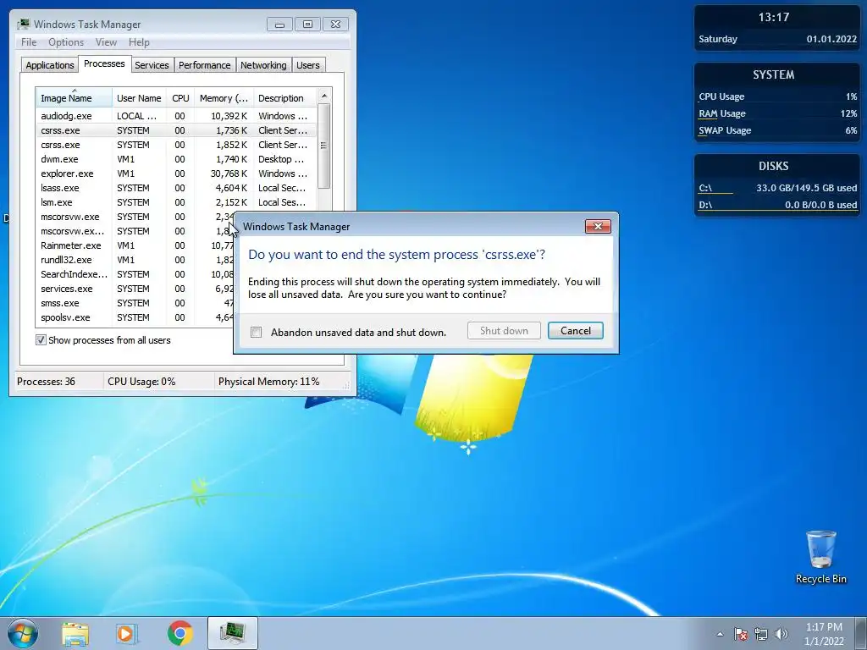Select the rundll32.exe process row
Image resolution: width=867 pixels, height=650 pixels.
pos(135,260)
